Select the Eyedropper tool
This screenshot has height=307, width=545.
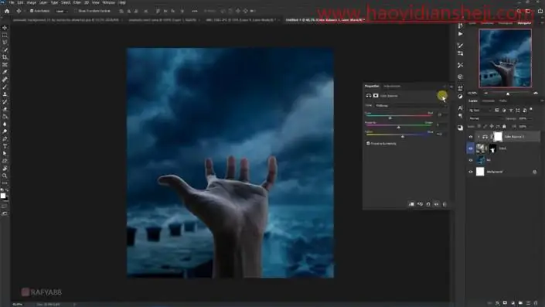tap(5, 72)
